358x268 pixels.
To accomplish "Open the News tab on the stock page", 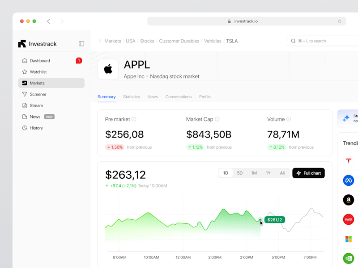I will point(153,97).
